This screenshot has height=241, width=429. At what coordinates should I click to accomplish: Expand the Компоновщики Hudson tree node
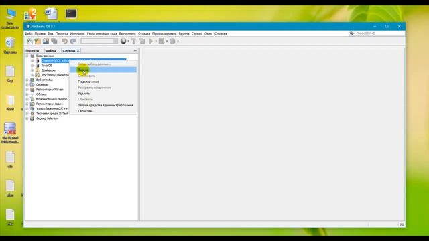[x=27, y=99]
